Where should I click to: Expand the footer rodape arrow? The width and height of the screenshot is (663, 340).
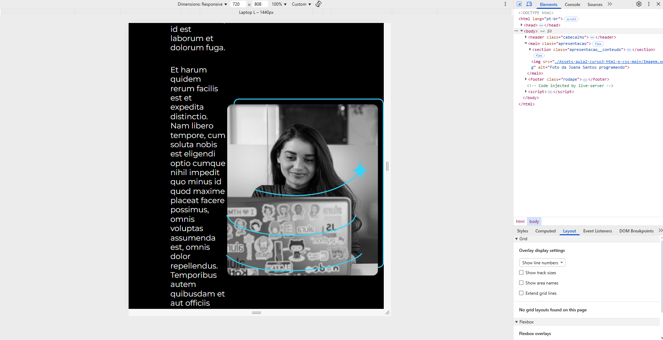click(x=526, y=79)
